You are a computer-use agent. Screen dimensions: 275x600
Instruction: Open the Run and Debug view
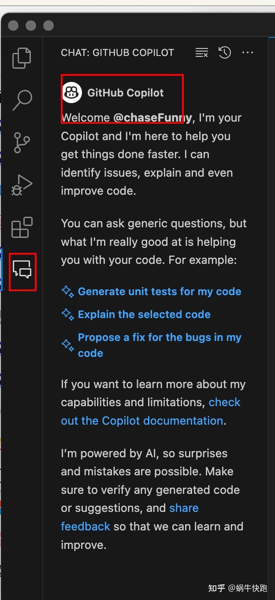click(x=22, y=185)
